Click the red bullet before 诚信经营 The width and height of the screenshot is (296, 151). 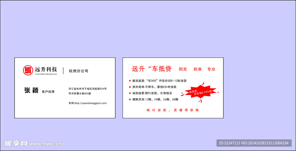(130, 93)
